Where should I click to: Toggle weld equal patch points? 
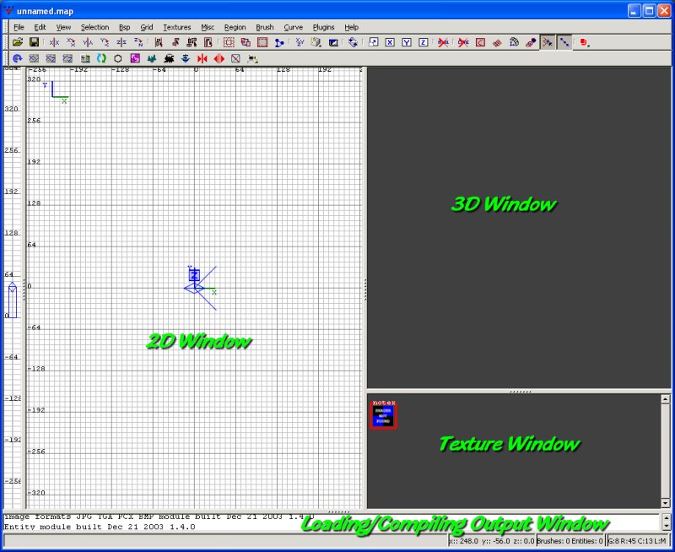tap(548, 42)
